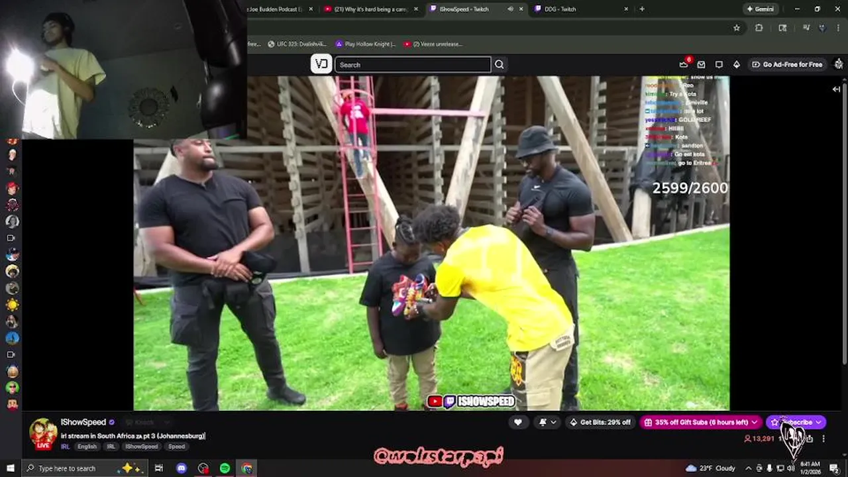The image size is (848, 477).
Task: Open Spotify from the taskbar
Action: pos(225,468)
